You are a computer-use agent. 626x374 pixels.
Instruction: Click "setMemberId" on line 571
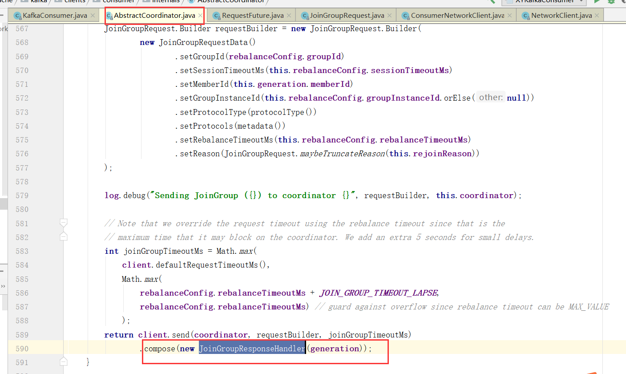click(204, 84)
